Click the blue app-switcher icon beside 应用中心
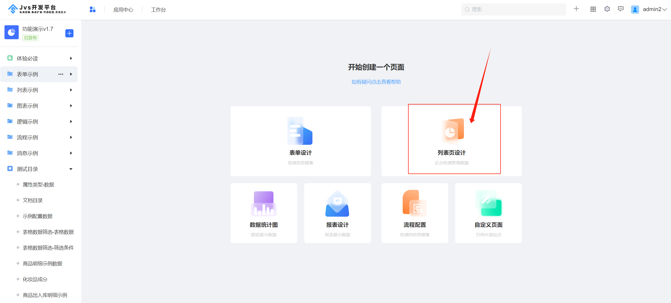This screenshot has height=303, width=671. click(x=92, y=9)
